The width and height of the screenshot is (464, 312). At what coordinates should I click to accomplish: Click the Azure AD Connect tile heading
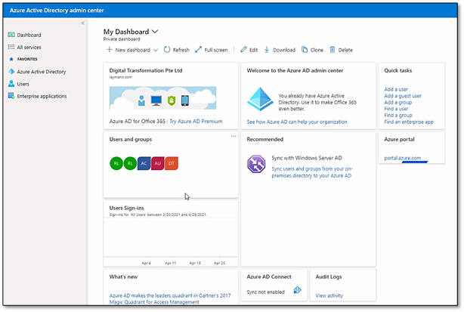tap(269, 276)
